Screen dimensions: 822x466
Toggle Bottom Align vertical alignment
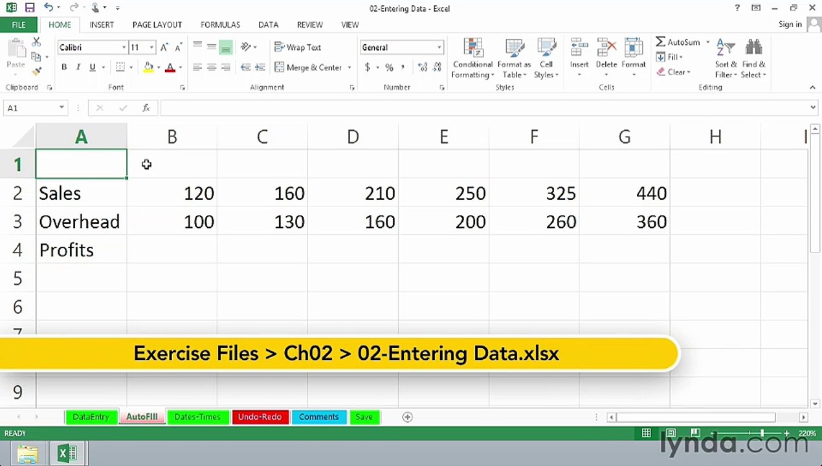pos(226,47)
